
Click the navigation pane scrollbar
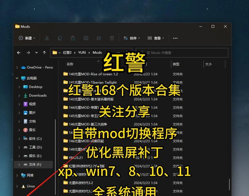tap(55, 156)
